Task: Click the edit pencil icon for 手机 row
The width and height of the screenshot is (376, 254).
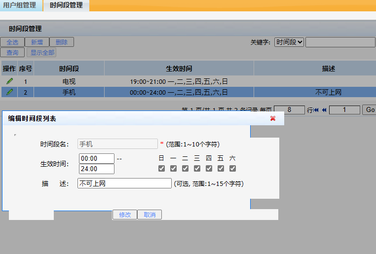Action: [9, 92]
